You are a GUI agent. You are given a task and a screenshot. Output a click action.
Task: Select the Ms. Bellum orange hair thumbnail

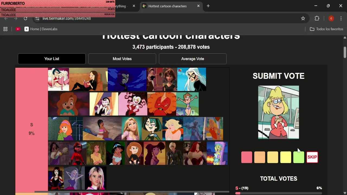162,104
